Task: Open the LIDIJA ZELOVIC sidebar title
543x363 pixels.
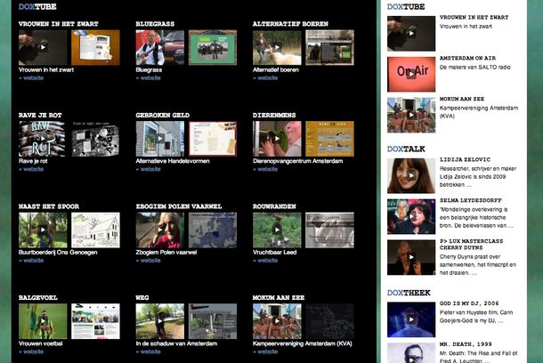Action: (465, 159)
